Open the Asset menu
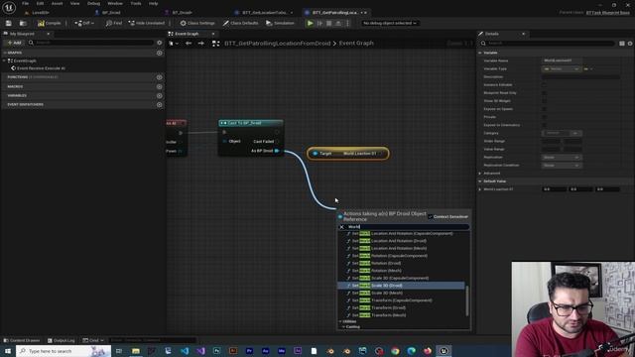 tap(57, 3)
